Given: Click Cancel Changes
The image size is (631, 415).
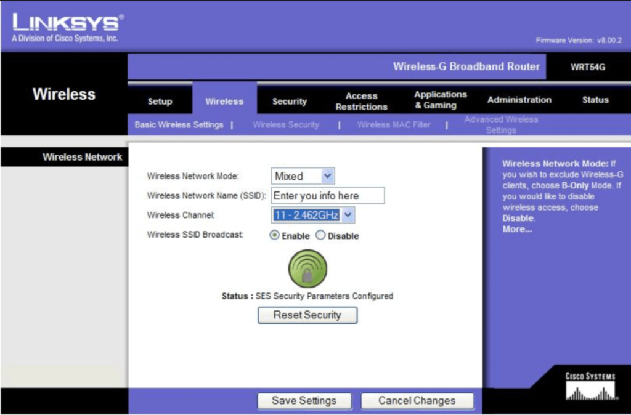Looking at the screenshot, I should (417, 401).
